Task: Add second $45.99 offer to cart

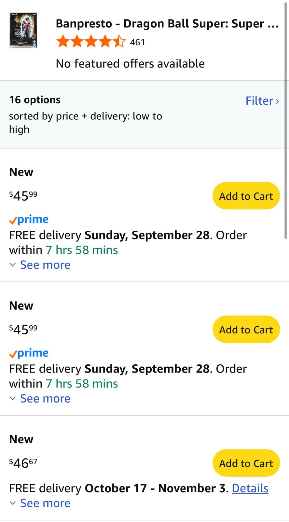Action: pyautogui.click(x=246, y=329)
